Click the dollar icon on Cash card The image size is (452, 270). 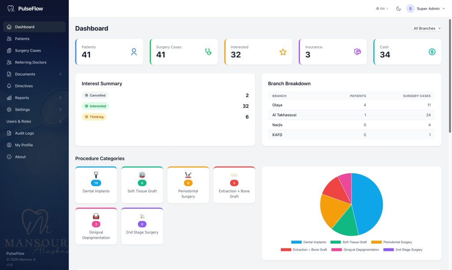click(432, 52)
